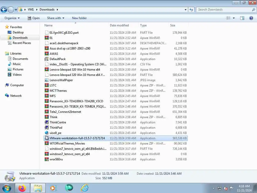Refresh the Downloads folder view
The height and width of the screenshot is (193, 257).
coord(191,10)
